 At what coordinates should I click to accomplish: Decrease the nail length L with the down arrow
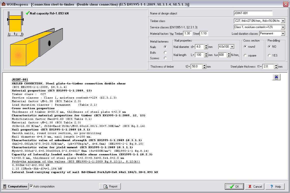[x=206, y=56]
